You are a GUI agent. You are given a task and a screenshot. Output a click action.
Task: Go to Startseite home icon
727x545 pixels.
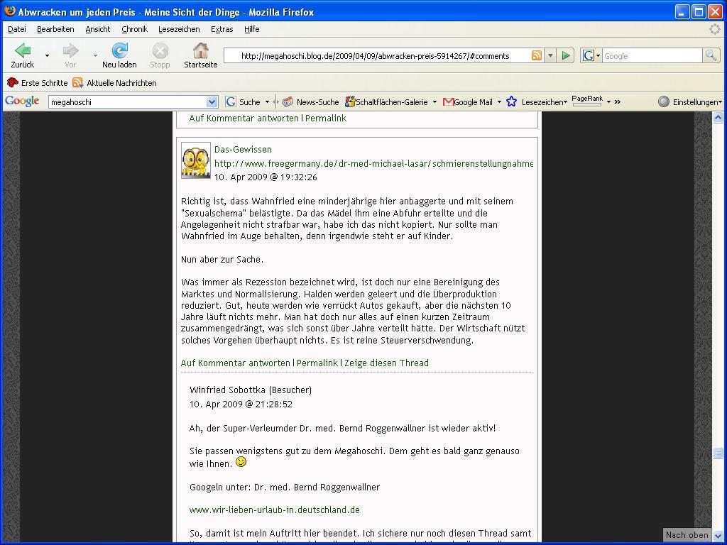pyautogui.click(x=201, y=51)
